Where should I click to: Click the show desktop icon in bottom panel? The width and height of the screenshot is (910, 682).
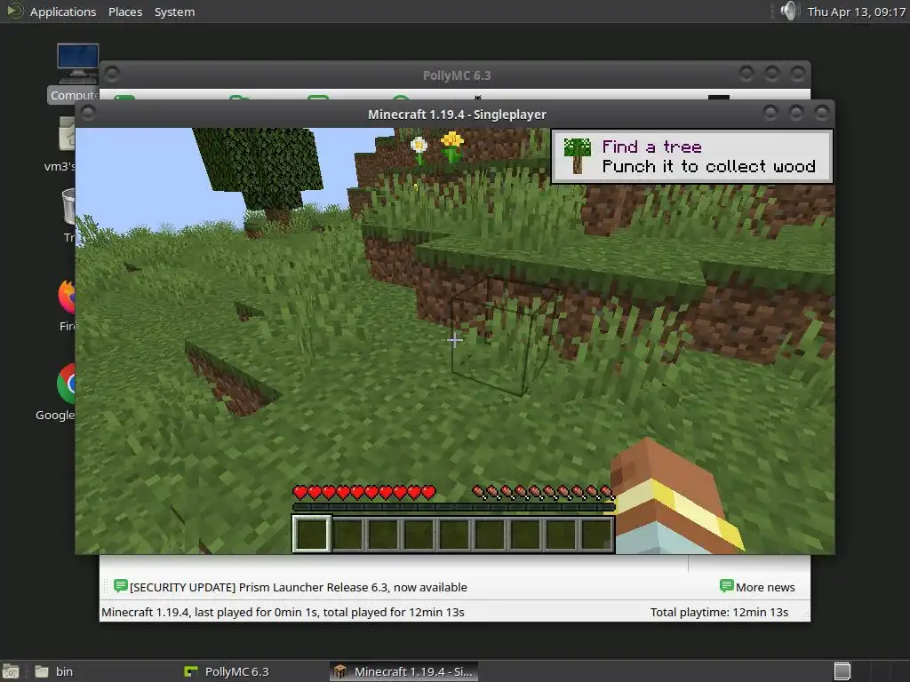click(x=11, y=671)
